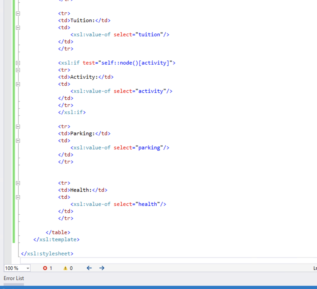Click the red error count icon
Screen dimensions: 317x289
click(46, 268)
